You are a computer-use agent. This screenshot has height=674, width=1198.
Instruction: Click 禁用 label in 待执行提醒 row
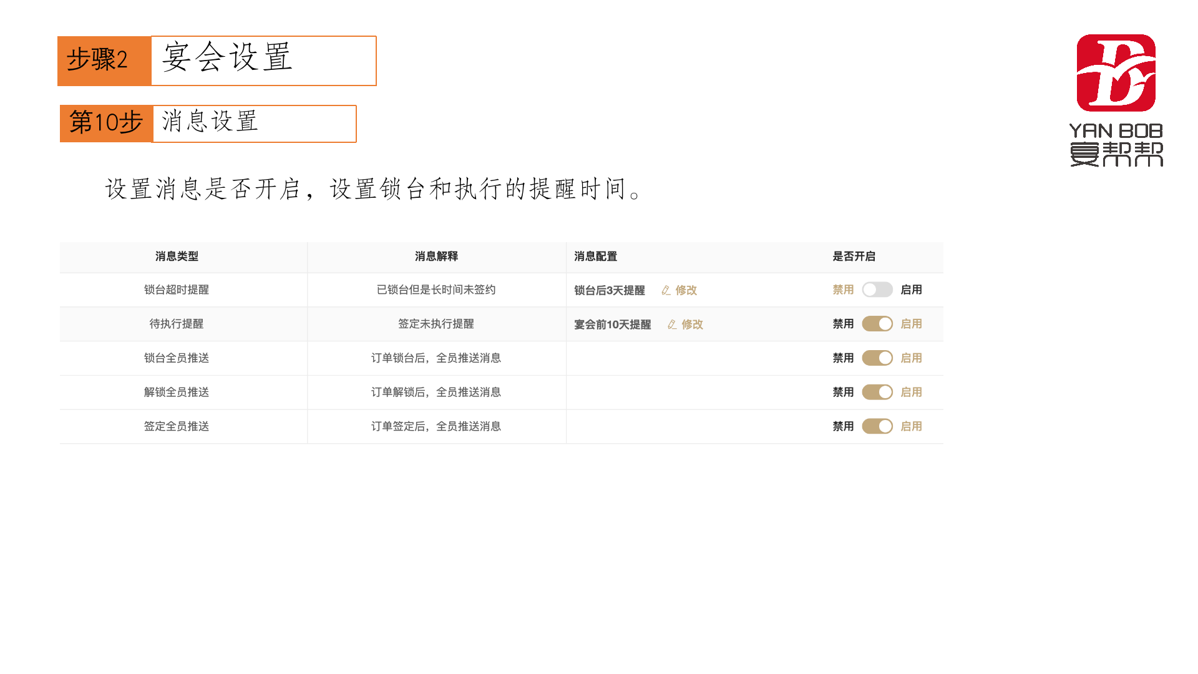point(843,324)
